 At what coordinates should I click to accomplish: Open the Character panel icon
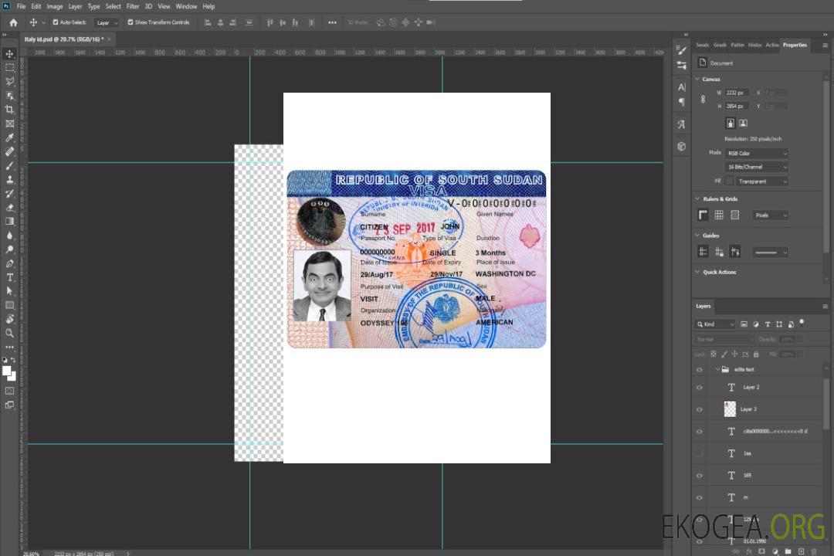pyautogui.click(x=682, y=86)
